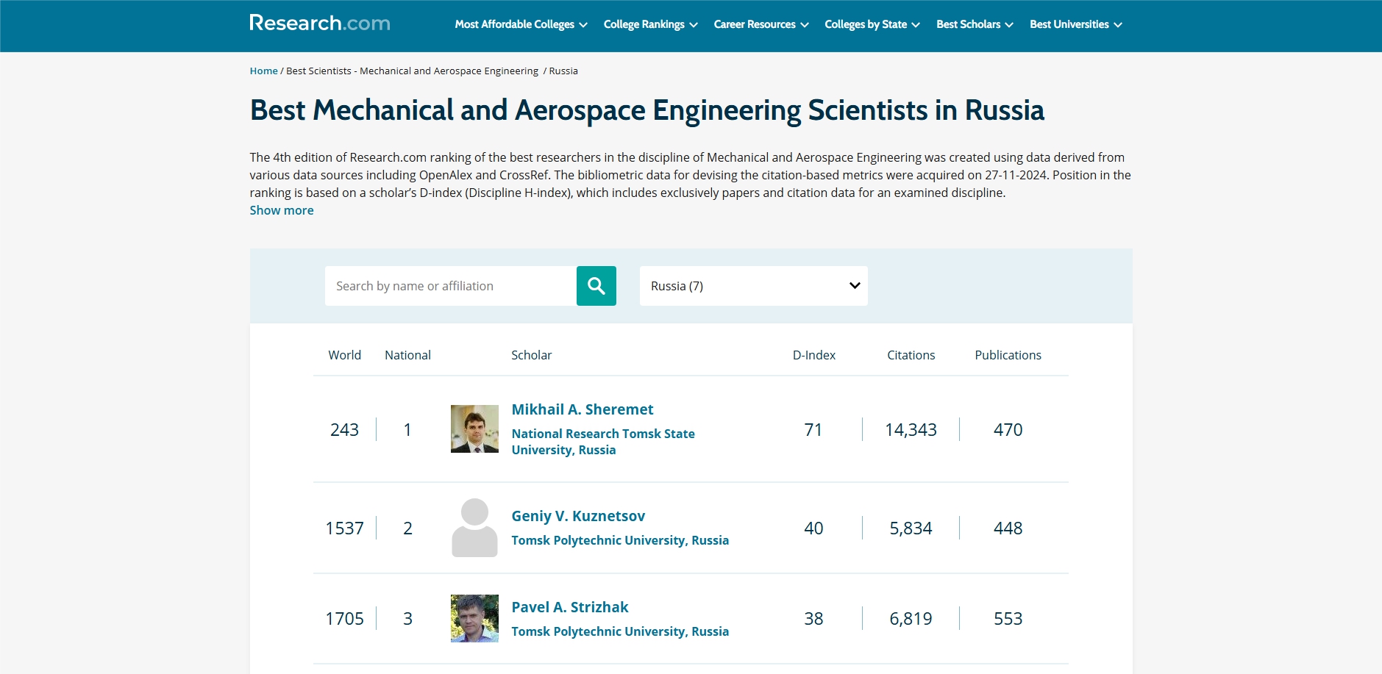Click Pavel A. Strizhak's photo thumbnail
The image size is (1382, 674).
pyautogui.click(x=474, y=618)
